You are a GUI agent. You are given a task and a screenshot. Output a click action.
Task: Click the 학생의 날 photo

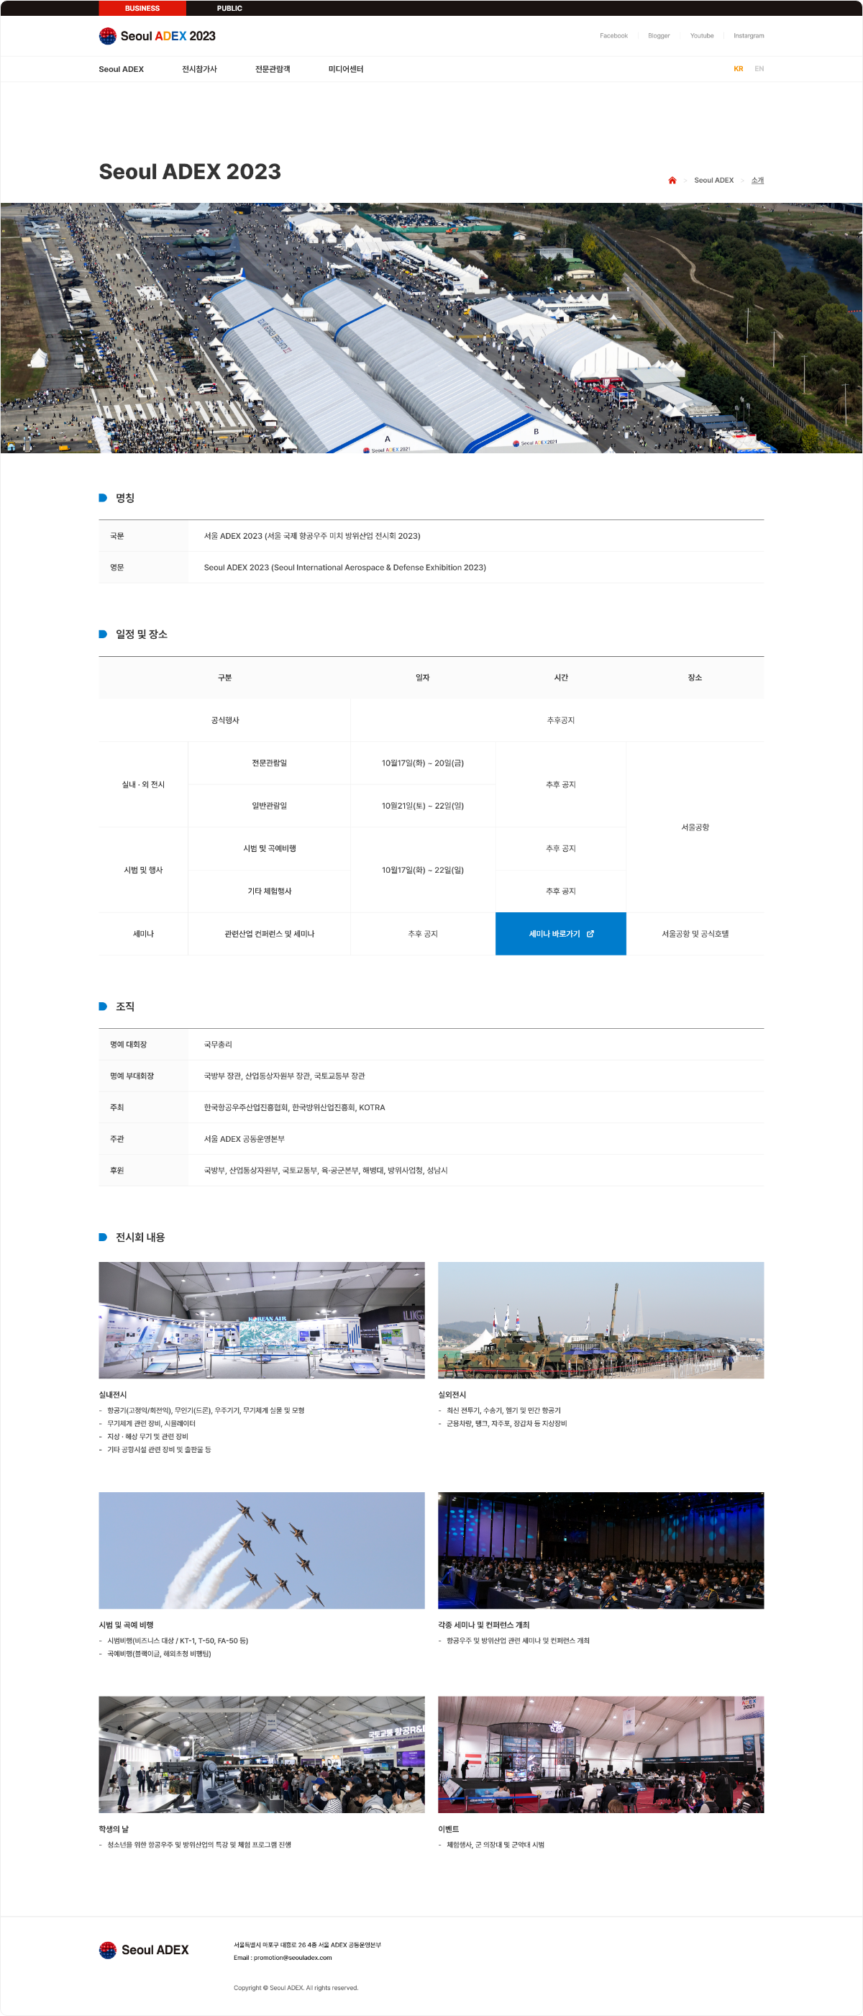[x=261, y=1755]
